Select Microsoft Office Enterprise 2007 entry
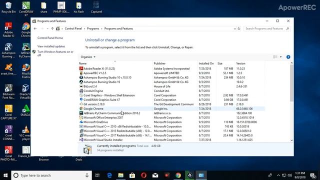This screenshot has width=320, height=180. 172,117
